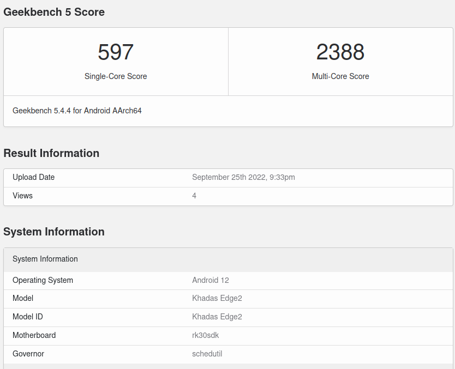Select the schedutil governor value
The height and width of the screenshot is (369, 455).
point(207,354)
